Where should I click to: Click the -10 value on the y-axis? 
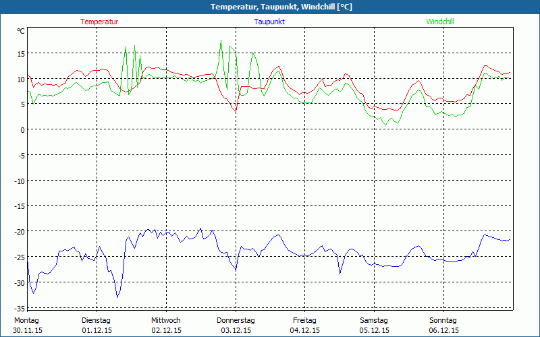(x=20, y=181)
